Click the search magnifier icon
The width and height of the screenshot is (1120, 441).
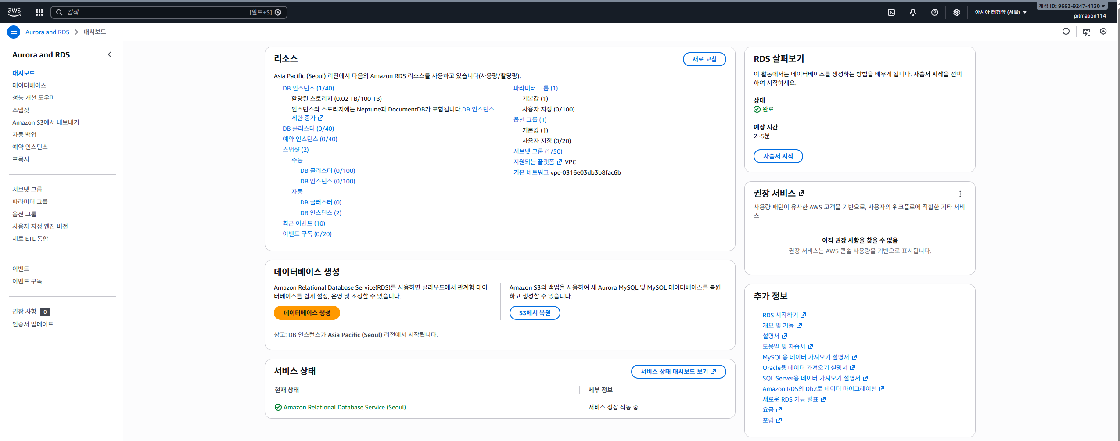(x=59, y=12)
